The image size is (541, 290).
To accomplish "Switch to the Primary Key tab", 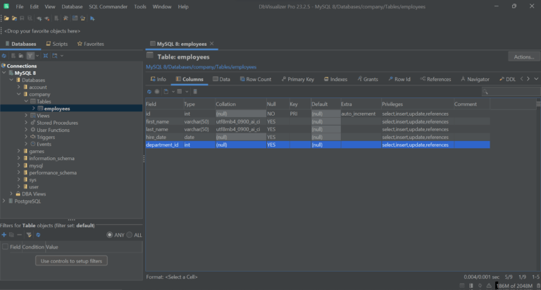I will (298, 79).
